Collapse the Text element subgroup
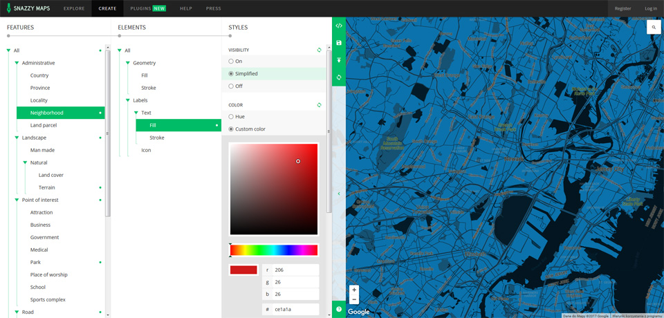This screenshot has width=664, height=318. 136,113
